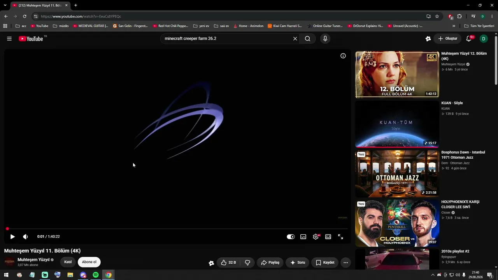Bookmark this page with star
The height and width of the screenshot is (280, 498).
(x=437, y=16)
